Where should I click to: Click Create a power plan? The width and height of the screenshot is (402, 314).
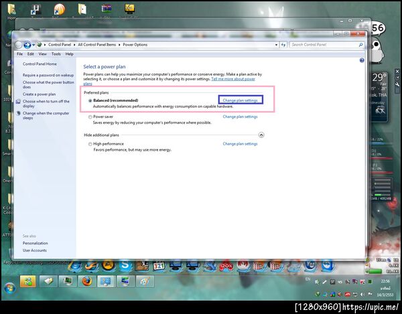point(39,94)
